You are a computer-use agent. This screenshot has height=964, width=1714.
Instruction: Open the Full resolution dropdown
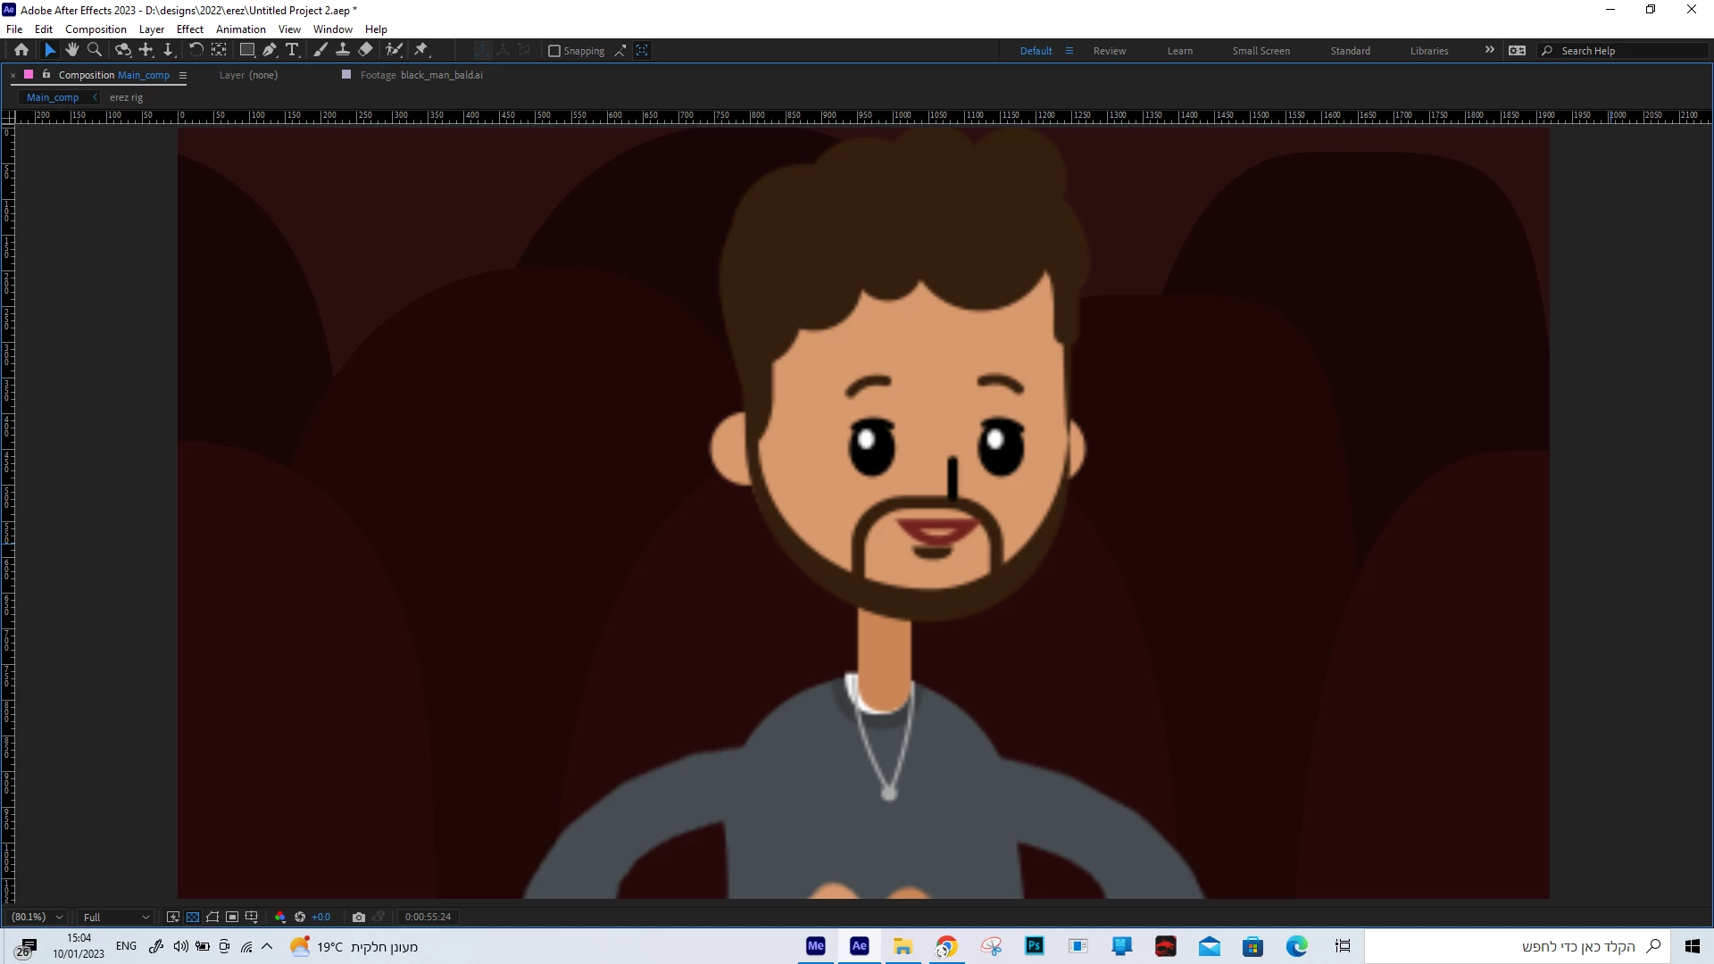click(116, 917)
